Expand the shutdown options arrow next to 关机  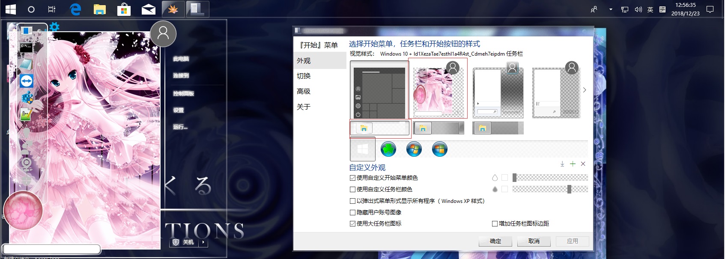tap(203, 242)
